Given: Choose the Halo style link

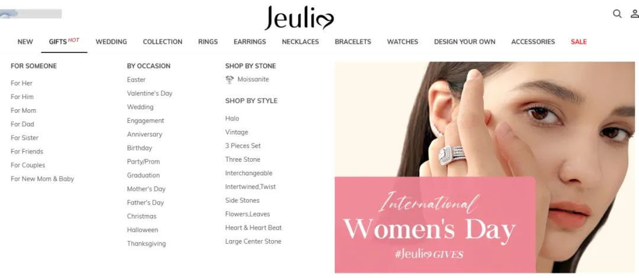Looking at the screenshot, I should 233,119.
